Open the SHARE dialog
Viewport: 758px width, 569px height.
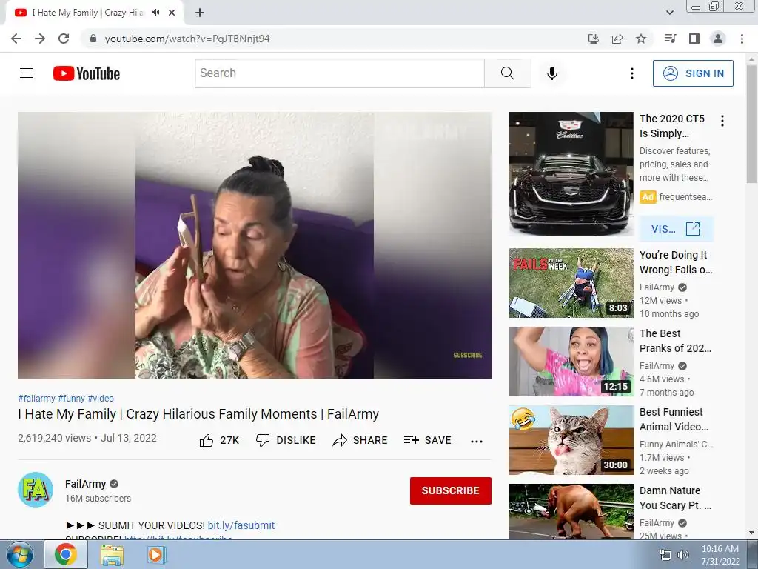360,440
